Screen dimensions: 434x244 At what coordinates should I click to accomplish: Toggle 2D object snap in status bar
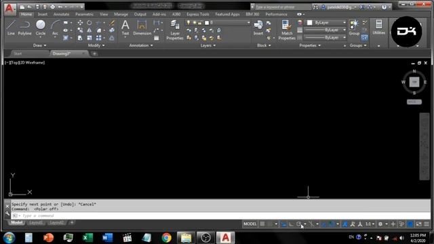(x=332, y=224)
